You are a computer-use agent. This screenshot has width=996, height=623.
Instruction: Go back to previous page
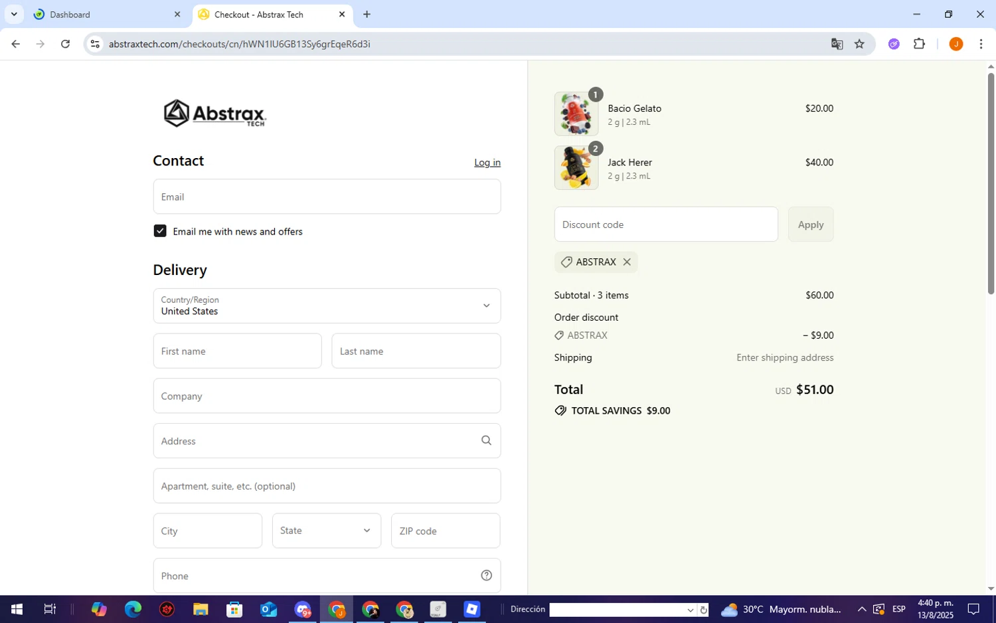tap(15, 44)
